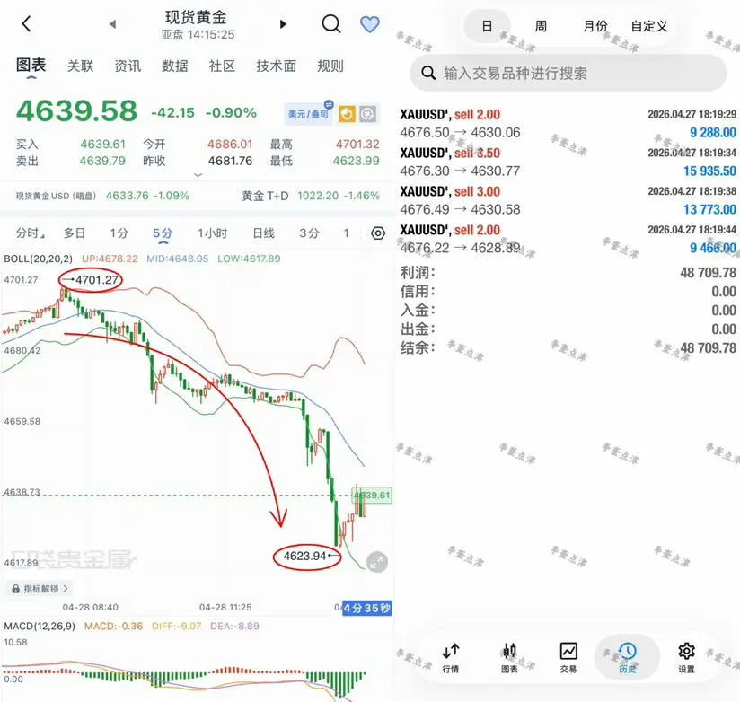
Task: Tap the back arrow icon
Action: tap(26, 23)
